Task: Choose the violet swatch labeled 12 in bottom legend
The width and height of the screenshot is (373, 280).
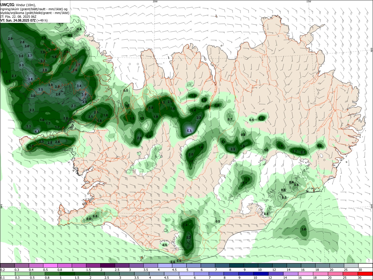Action: [275, 274]
